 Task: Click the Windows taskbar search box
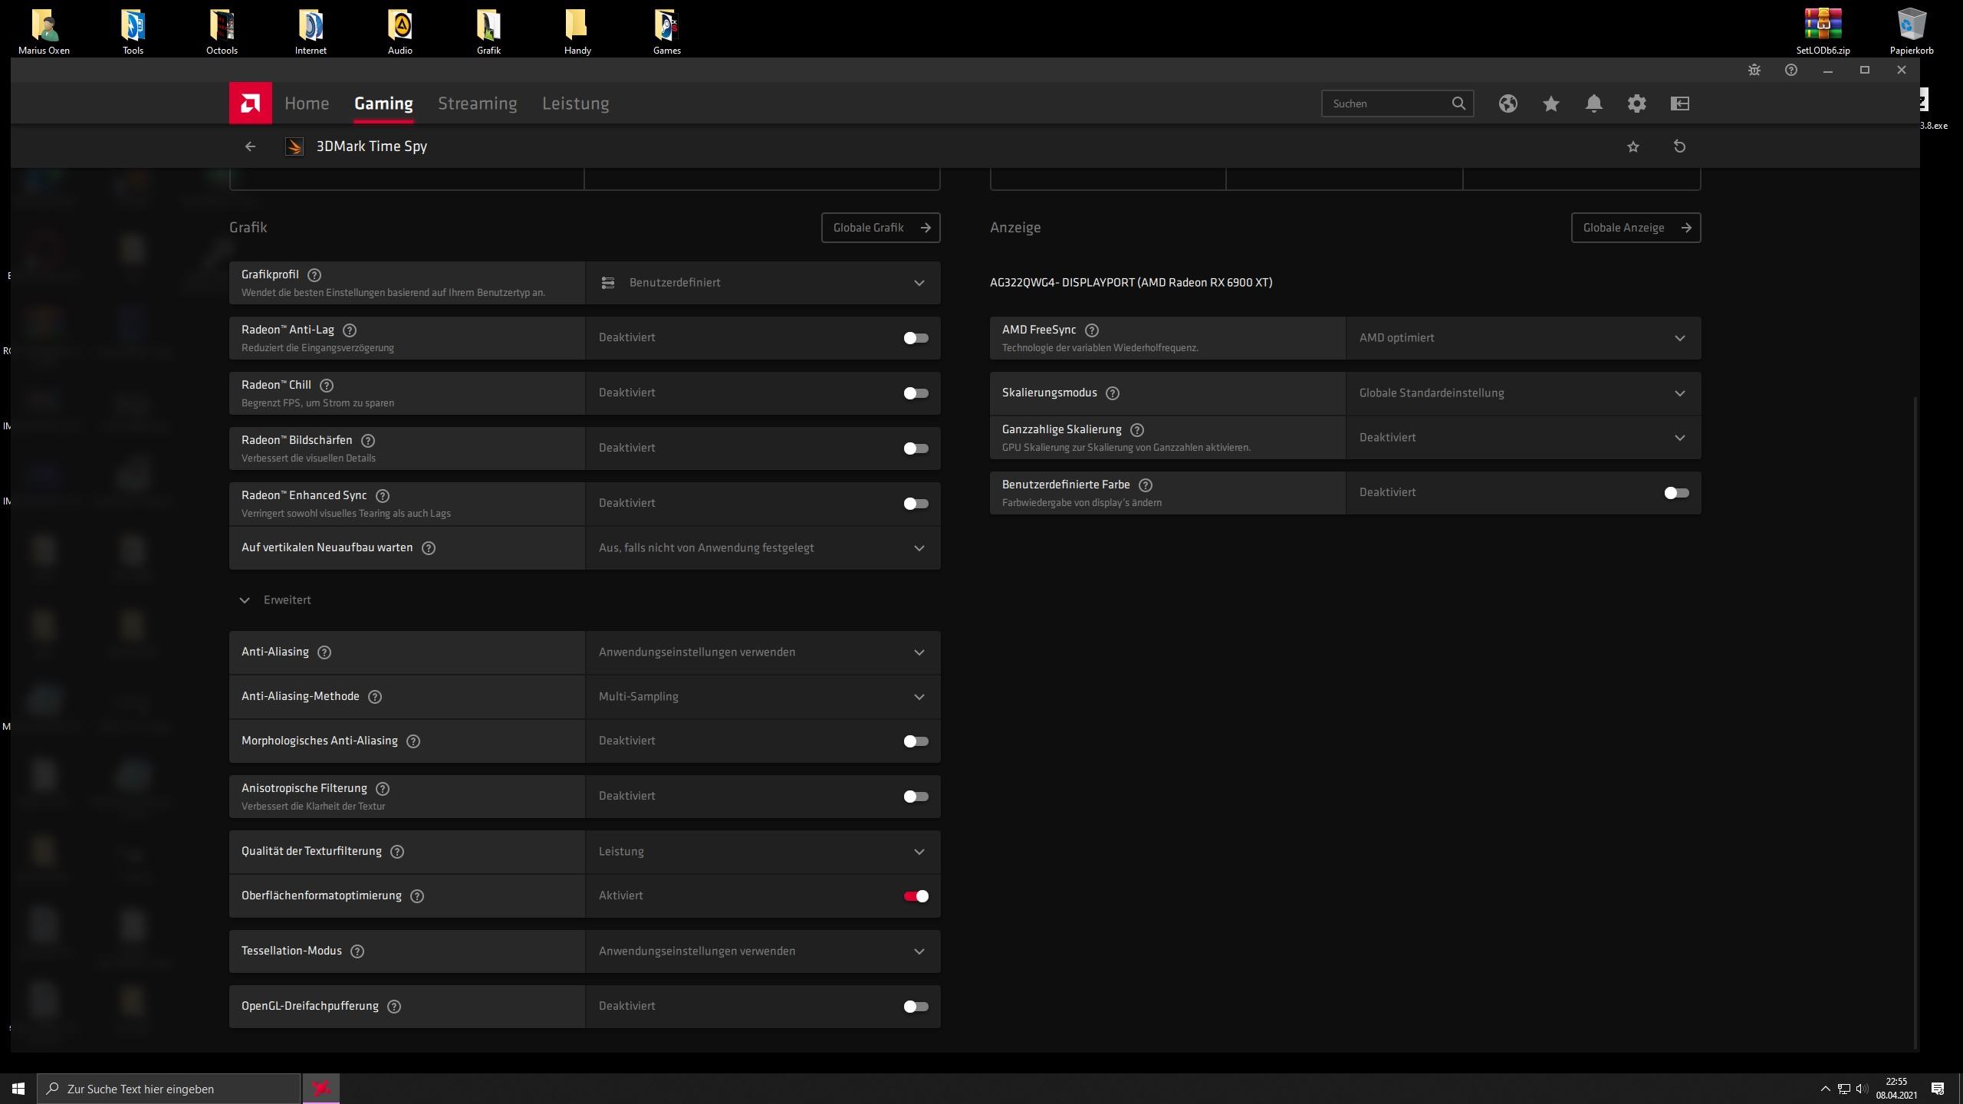[x=169, y=1089]
